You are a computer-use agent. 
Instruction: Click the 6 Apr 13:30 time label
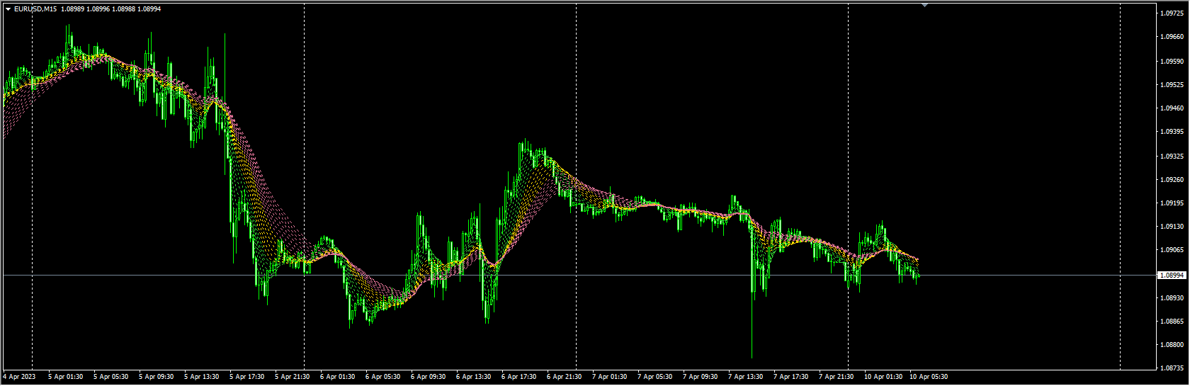click(x=474, y=377)
